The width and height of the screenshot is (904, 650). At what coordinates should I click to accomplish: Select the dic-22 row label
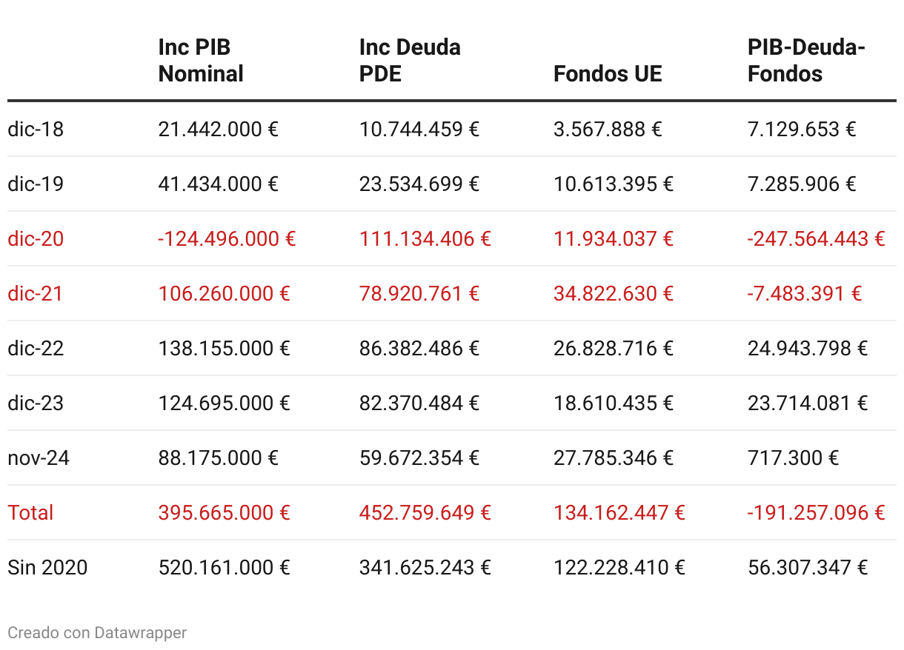36,349
